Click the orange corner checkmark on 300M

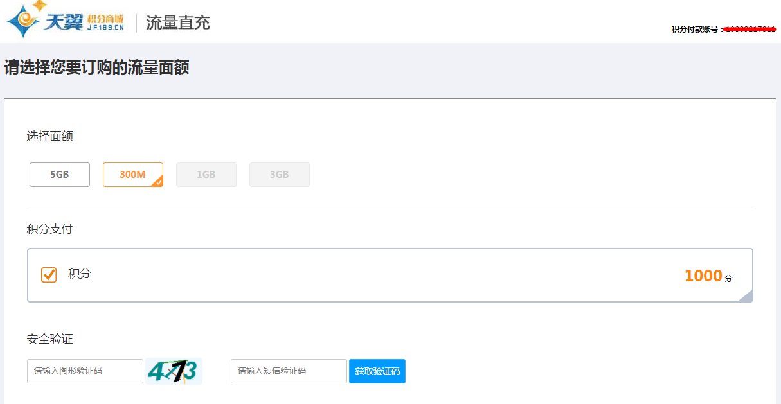(x=158, y=183)
